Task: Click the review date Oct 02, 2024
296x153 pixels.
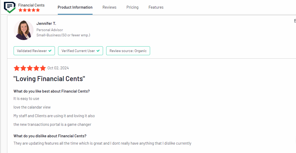Action: pos(58,68)
